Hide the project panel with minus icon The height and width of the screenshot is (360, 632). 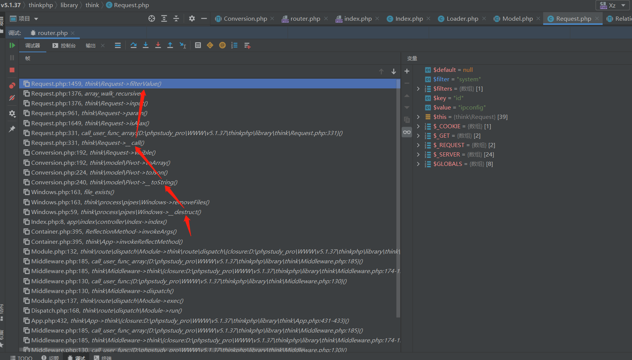point(204,18)
